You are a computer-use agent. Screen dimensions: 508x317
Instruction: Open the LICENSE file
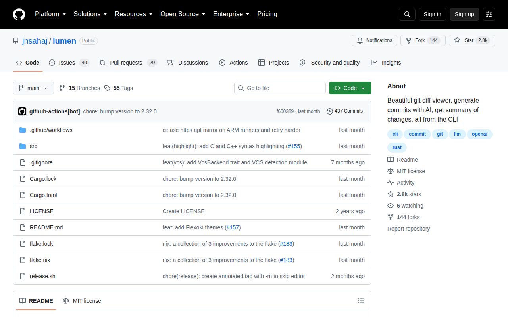coord(42,211)
